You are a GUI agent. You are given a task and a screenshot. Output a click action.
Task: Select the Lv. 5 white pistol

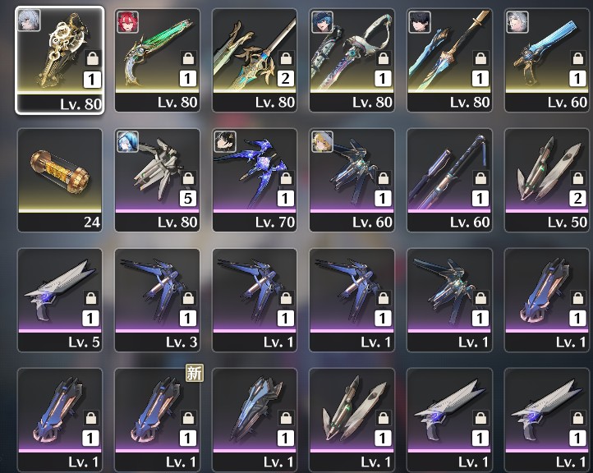(60, 300)
